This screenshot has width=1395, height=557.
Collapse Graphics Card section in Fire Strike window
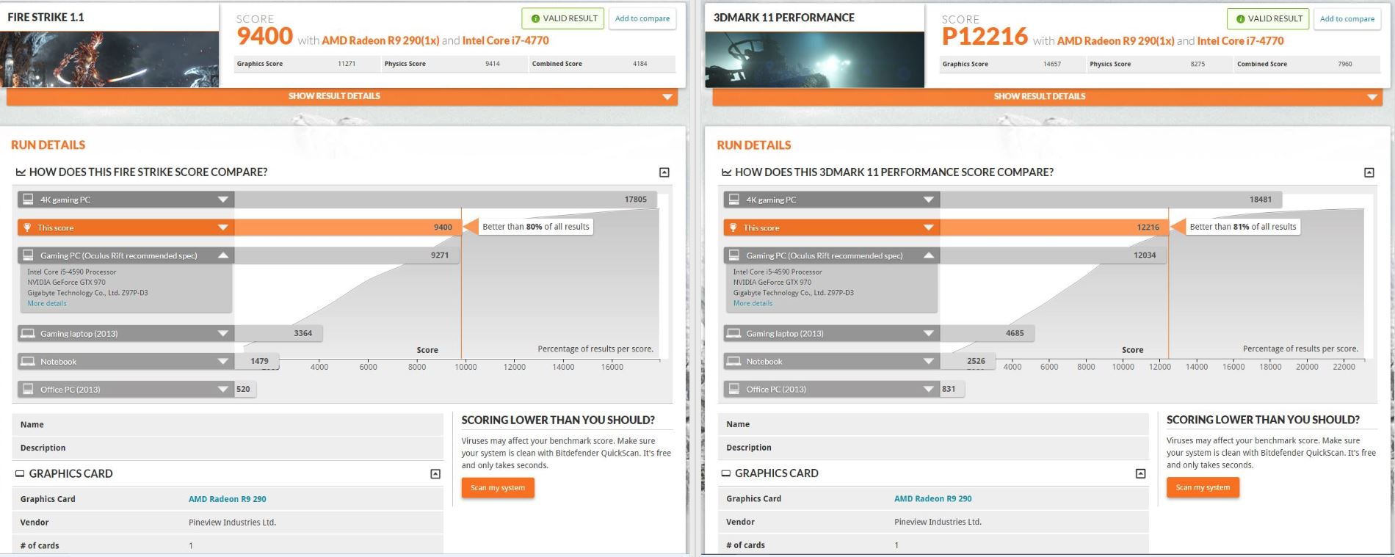click(435, 474)
